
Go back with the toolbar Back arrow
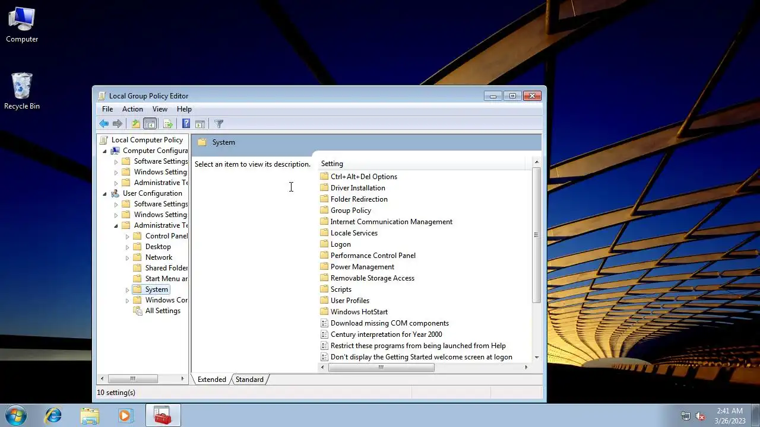point(104,124)
